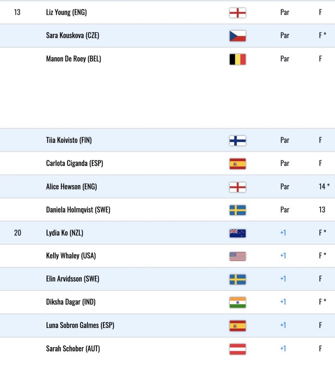Open Elin Arvidsson (SWE) scorecard row
The image size is (335, 365).
[x=167, y=279]
